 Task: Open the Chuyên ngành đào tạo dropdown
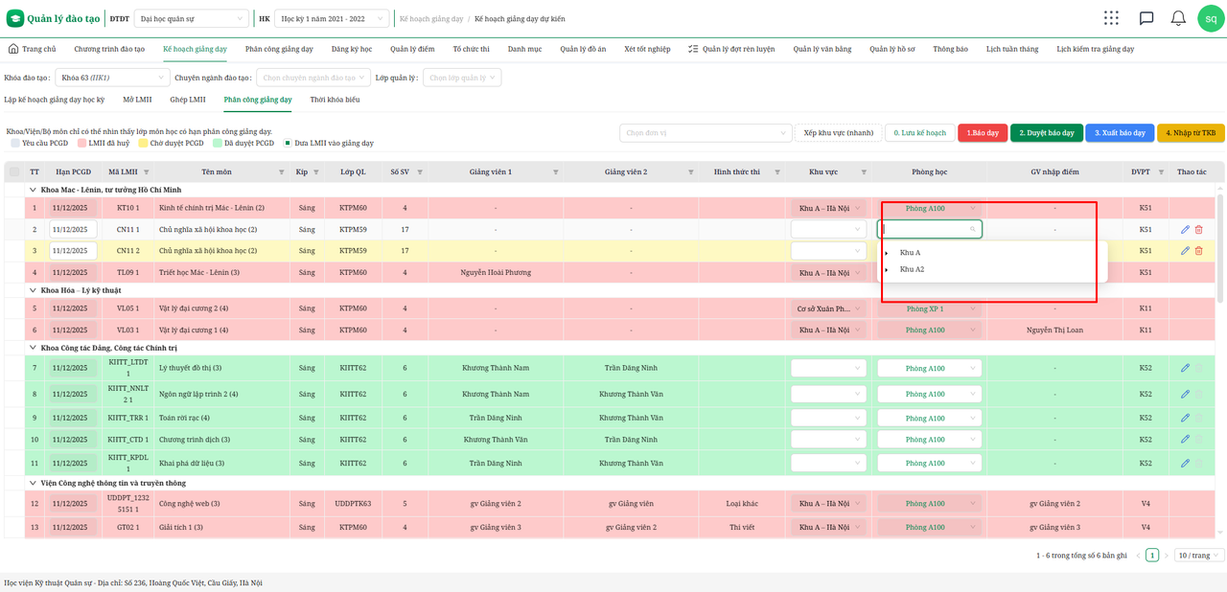pos(312,78)
